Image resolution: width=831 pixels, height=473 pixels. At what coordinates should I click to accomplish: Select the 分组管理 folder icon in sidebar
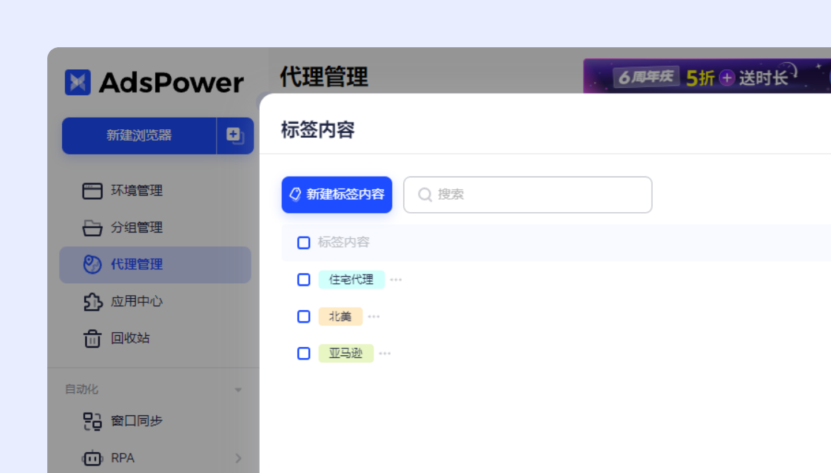93,228
